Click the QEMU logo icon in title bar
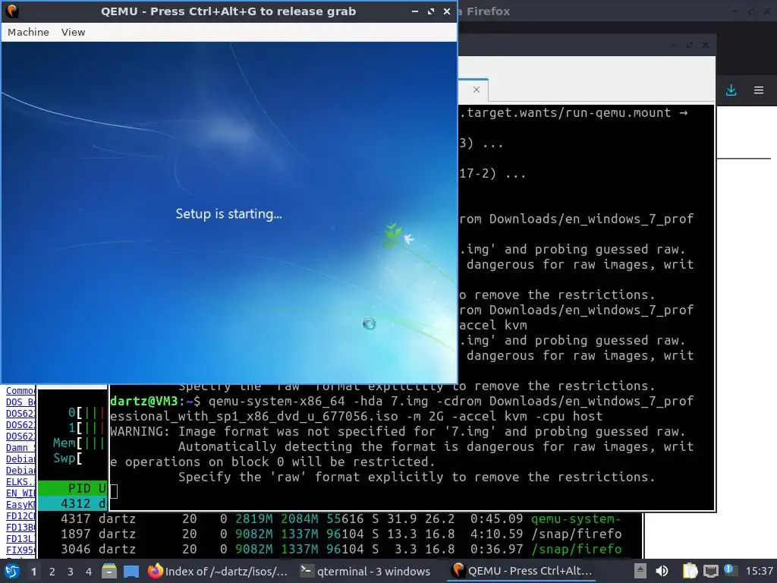Viewport: 777px width, 583px height. point(12,11)
